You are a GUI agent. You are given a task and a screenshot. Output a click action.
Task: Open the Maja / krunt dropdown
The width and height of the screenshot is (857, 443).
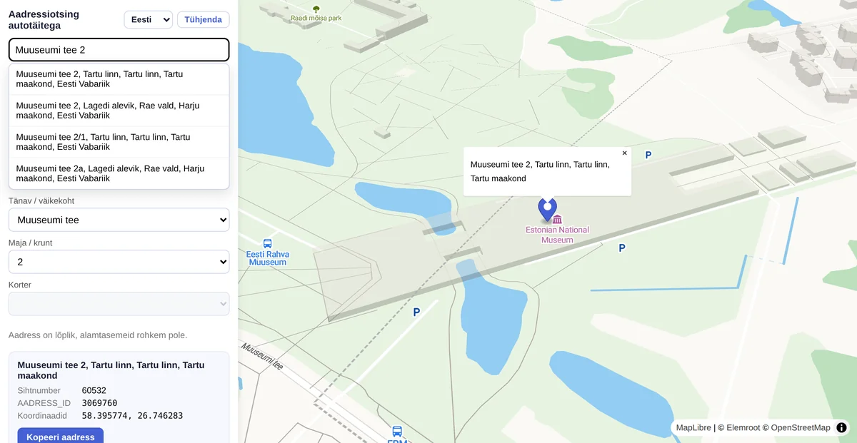point(119,262)
